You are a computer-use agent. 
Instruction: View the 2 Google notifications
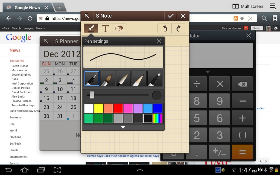246,28
